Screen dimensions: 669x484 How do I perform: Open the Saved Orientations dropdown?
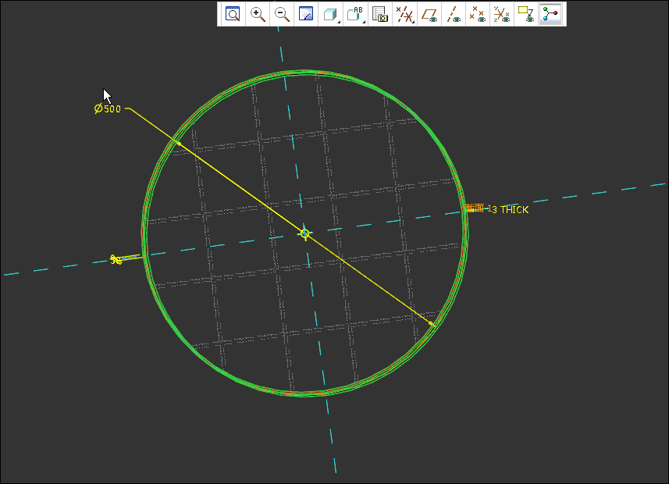(355, 14)
